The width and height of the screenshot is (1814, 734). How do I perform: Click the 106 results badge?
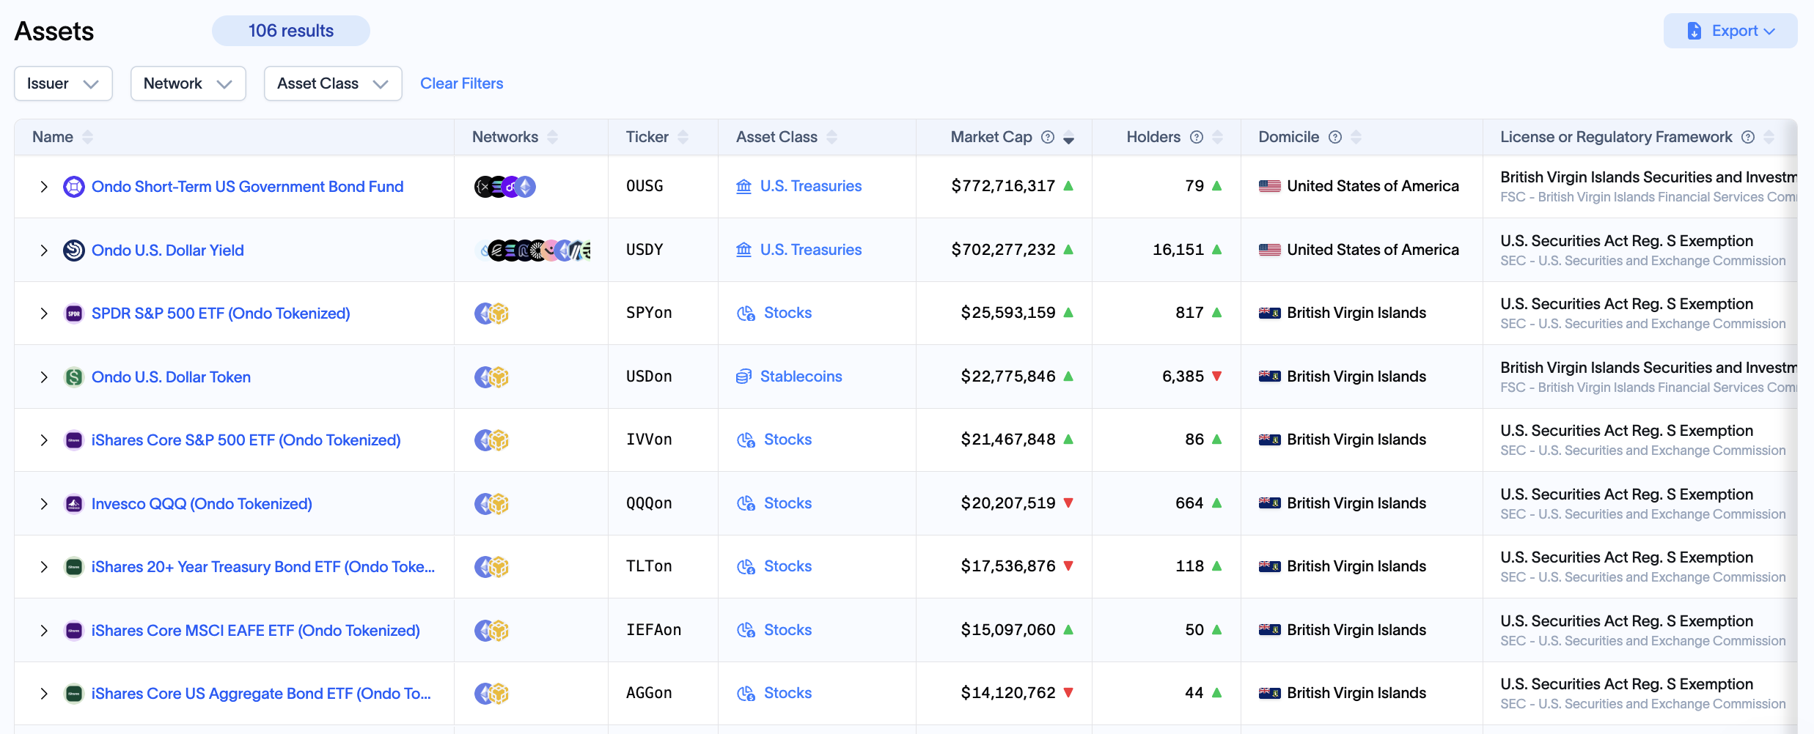[290, 31]
